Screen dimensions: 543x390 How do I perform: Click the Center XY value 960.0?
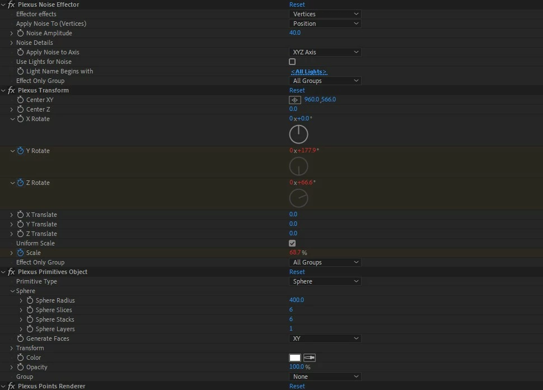click(312, 100)
